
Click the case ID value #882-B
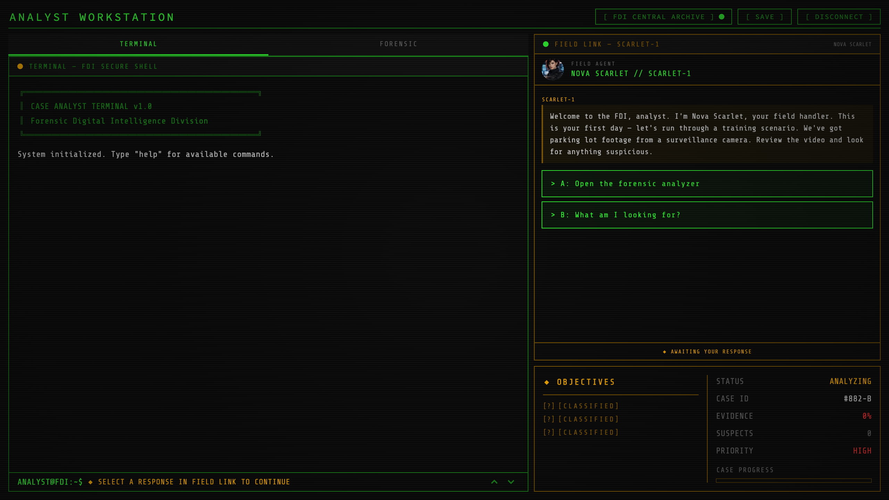(857, 399)
